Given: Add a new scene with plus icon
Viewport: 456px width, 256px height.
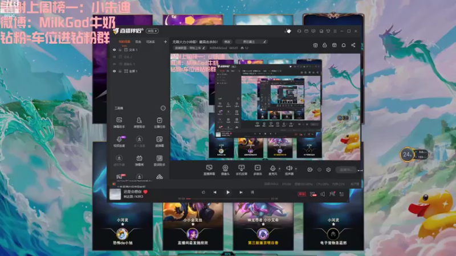Looking at the screenshot, I should [165, 42].
